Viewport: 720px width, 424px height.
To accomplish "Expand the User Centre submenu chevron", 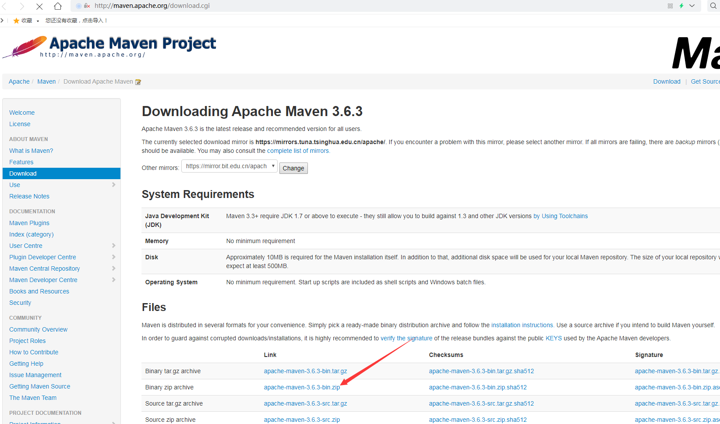I will tap(113, 246).
